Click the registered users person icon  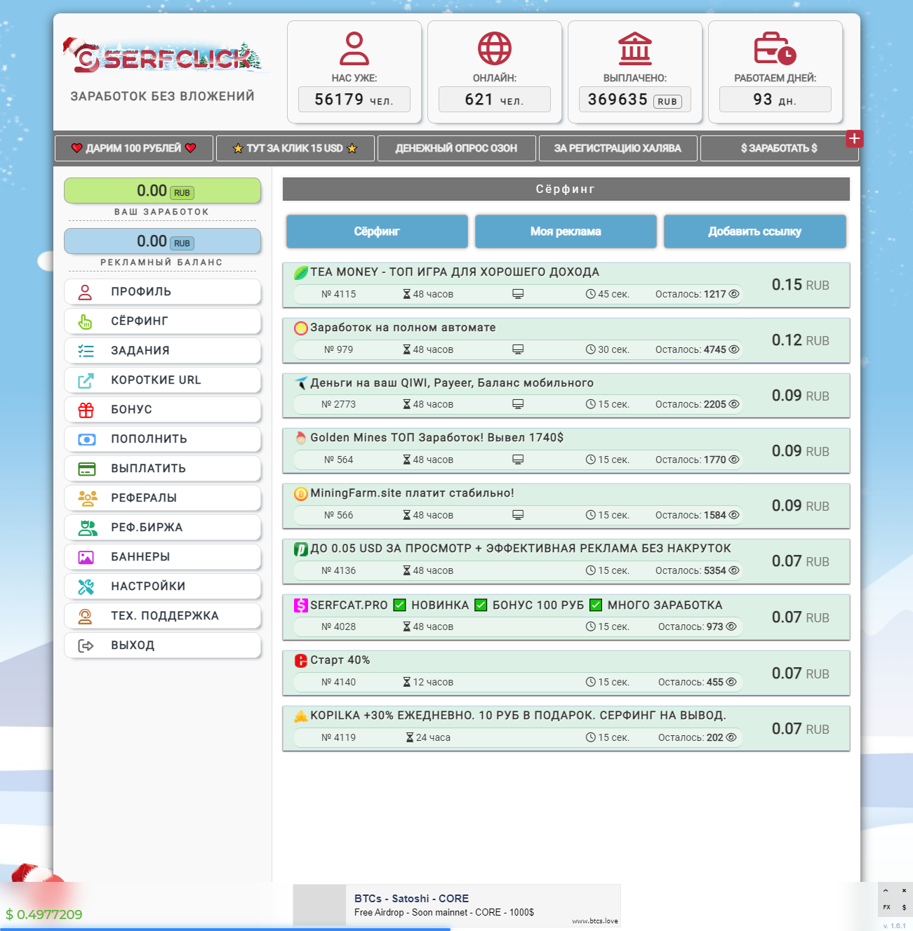coord(354,48)
